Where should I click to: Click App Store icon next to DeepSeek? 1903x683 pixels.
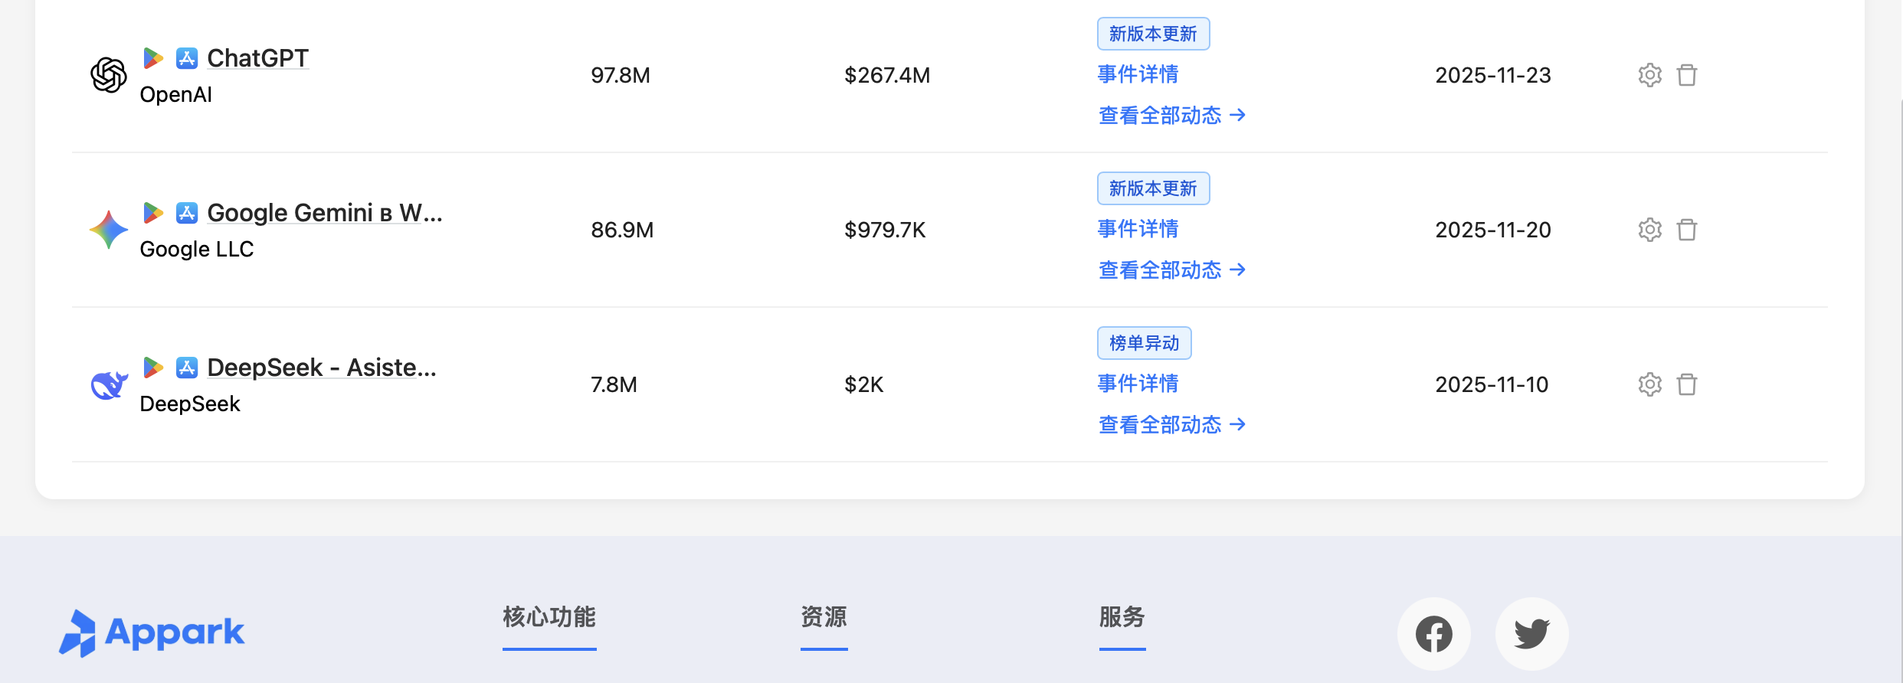pyautogui.click(x=187, y=368)
